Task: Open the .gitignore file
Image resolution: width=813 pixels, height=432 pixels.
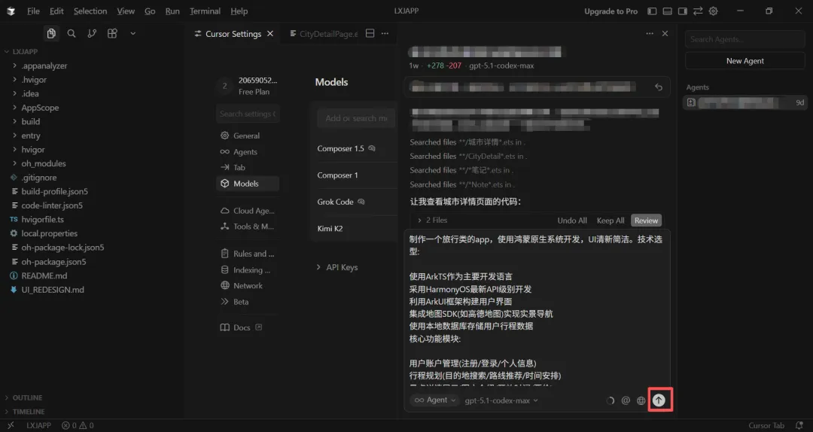Action: [x=39, y=178]
